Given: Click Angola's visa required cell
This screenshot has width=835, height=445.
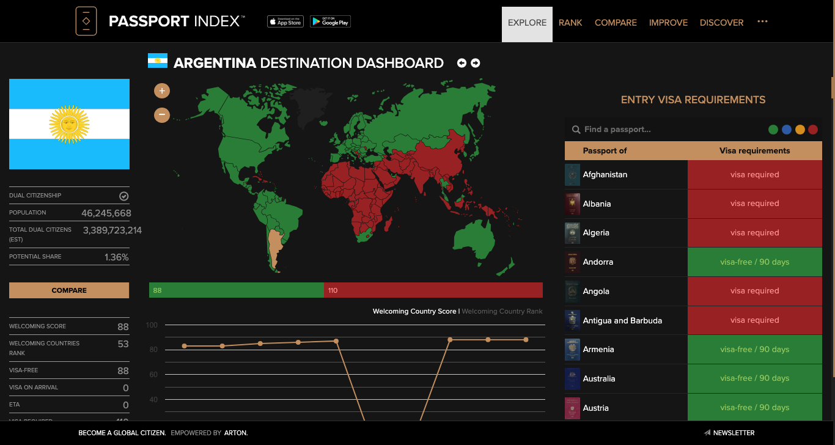Looking at the screenshot, I should coord(755,291).
